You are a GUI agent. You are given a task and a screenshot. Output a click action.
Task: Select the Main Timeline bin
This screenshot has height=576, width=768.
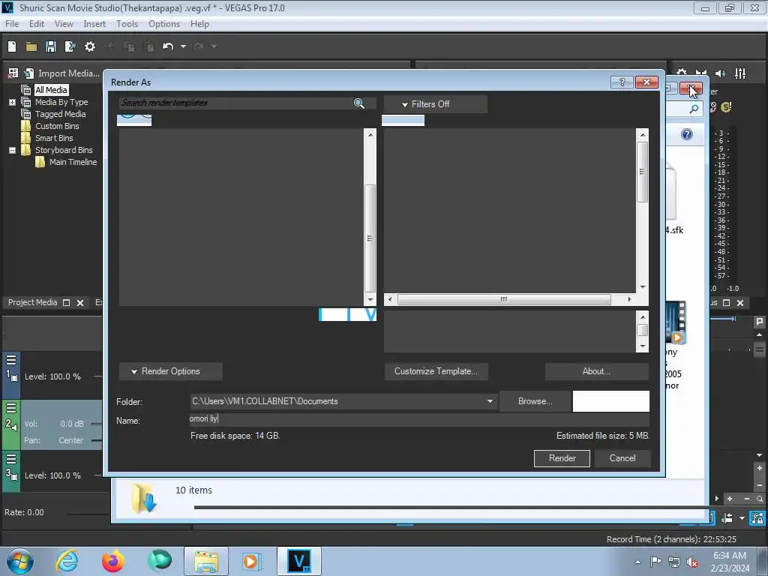click(x=73, y=162)
